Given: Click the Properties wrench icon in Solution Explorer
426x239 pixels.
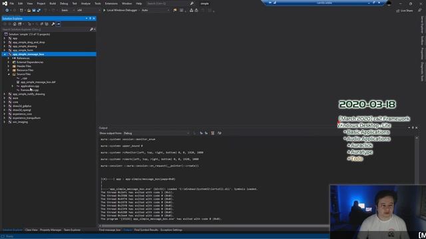Looking at the screenshot, I should click(53, 24).
